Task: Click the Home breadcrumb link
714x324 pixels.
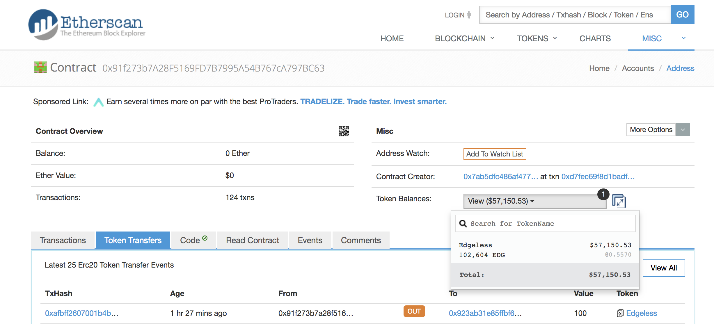Action: tap(599, 68)
